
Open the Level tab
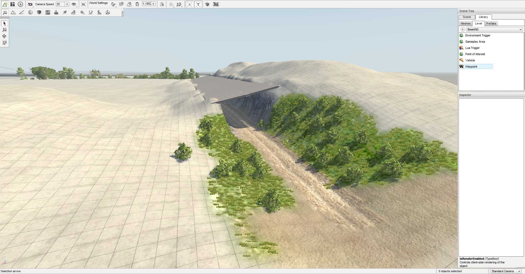478,23
